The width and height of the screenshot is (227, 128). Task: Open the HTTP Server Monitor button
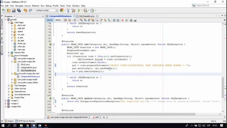[x=25, y=121]
